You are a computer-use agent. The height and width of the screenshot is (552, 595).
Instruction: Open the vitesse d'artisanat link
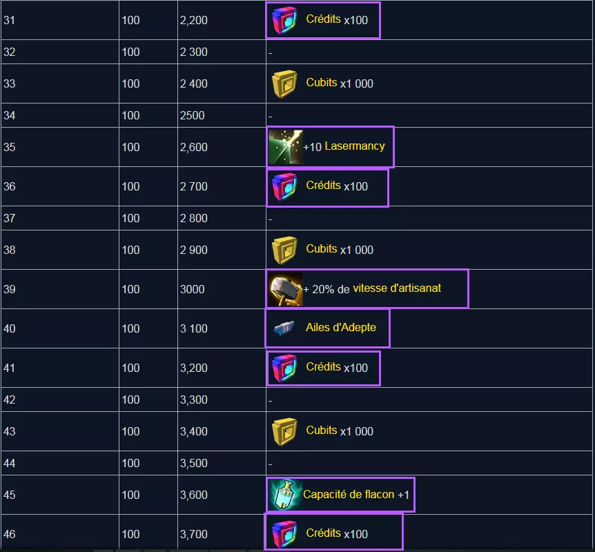coord(397,288)
